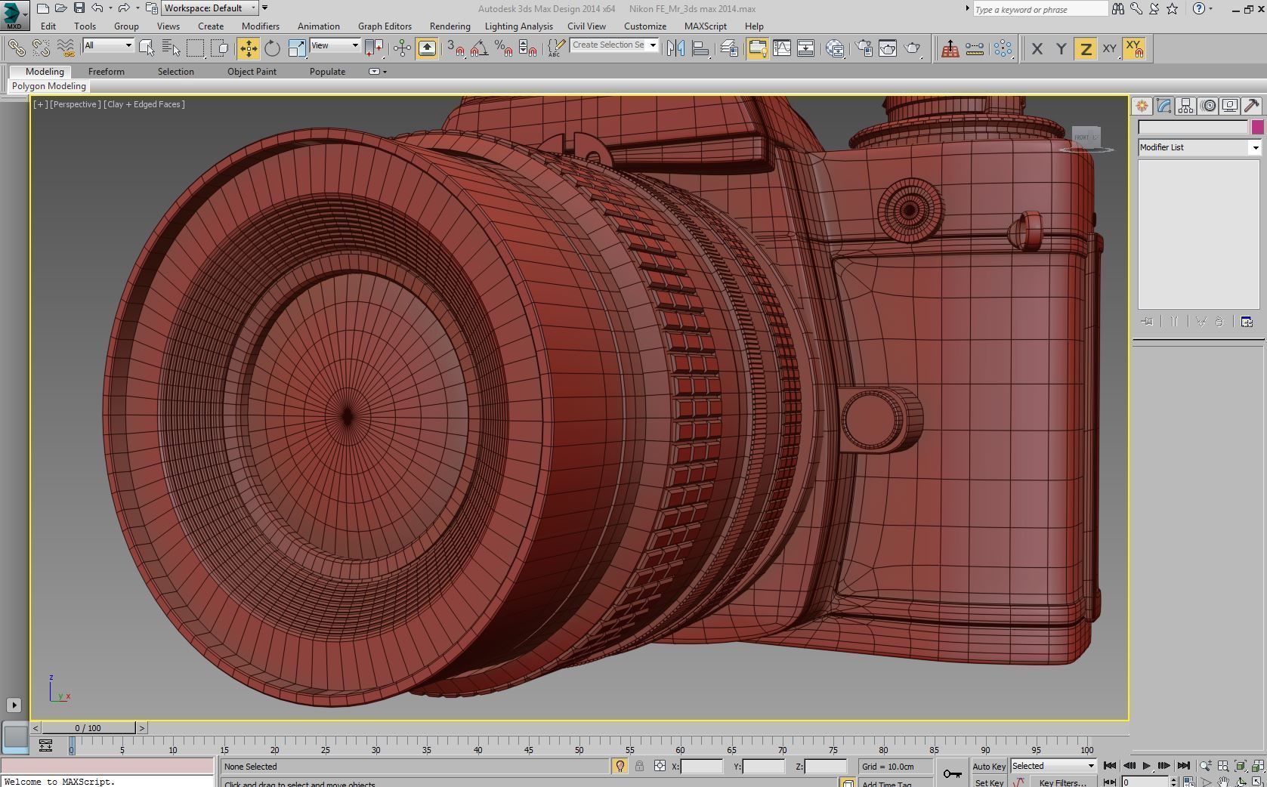Open the selection filter All dropdown
This screenshot has width=1267, height=787.
[108, 45]
